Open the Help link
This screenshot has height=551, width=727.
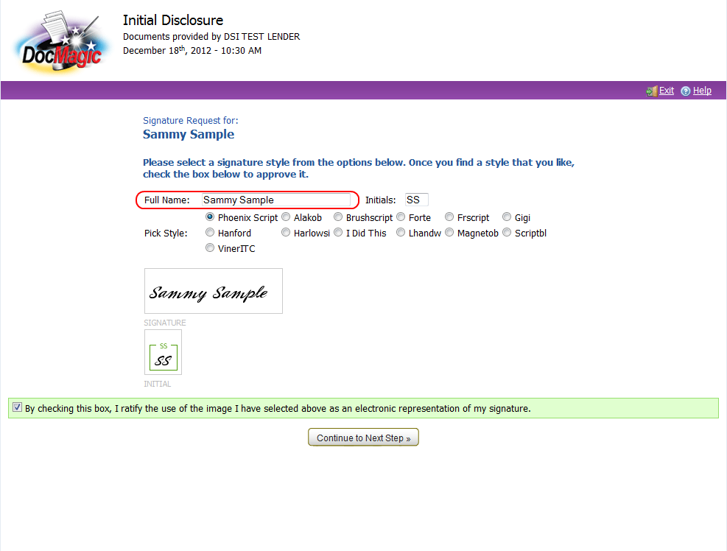702,91
